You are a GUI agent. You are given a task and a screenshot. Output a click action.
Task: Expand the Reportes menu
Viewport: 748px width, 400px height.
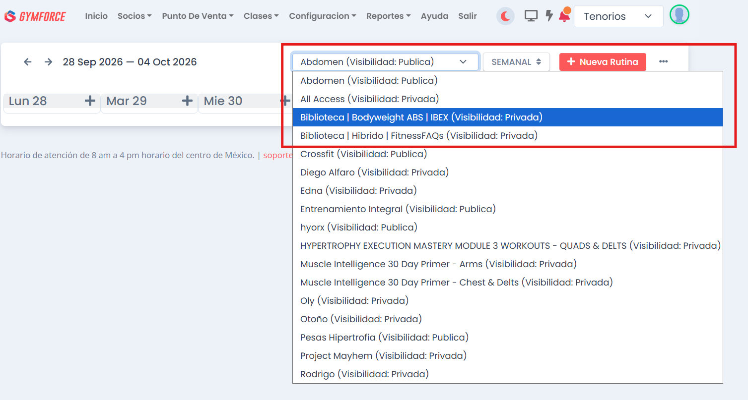click(389, 16)
